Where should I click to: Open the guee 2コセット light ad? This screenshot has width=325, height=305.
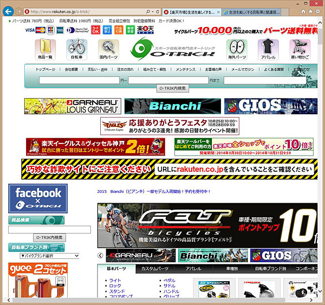(38, 280)
